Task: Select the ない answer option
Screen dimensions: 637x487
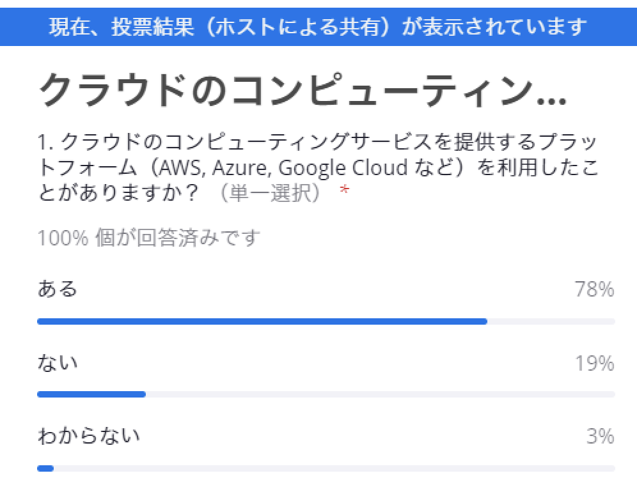Action: coord(58,363)
